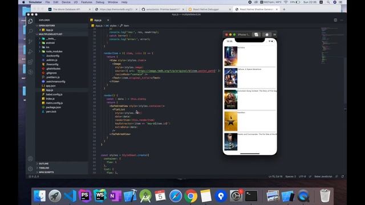Open the Manage gear in activity bar

pos(30,169)
